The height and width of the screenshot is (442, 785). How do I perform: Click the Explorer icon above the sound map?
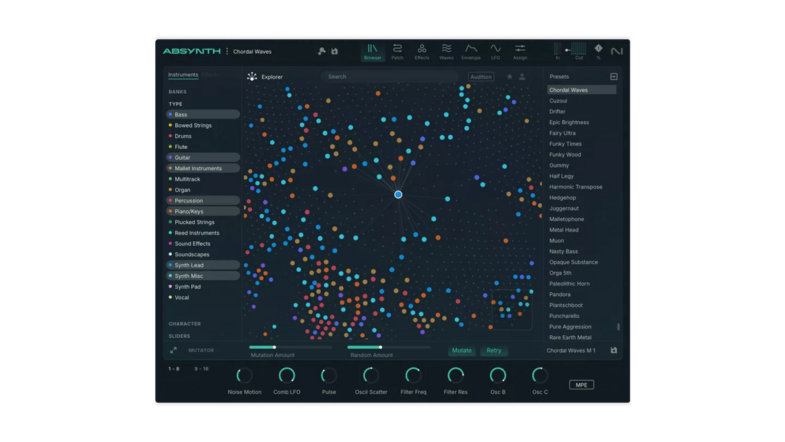coord(252,76)
